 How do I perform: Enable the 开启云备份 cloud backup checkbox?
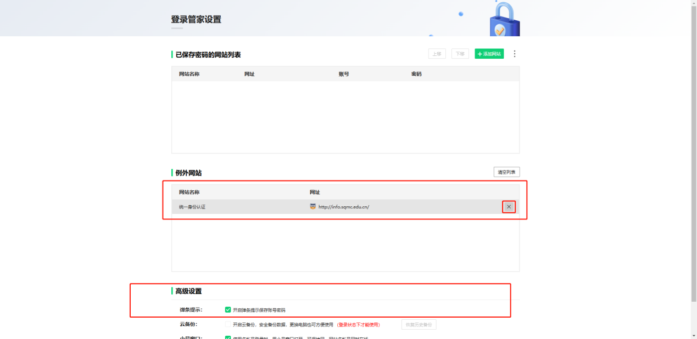click(228, 325)
